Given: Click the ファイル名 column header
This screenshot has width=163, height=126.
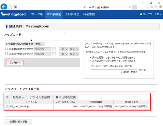Looking at the screenshot, I should [x=31, y=102].
